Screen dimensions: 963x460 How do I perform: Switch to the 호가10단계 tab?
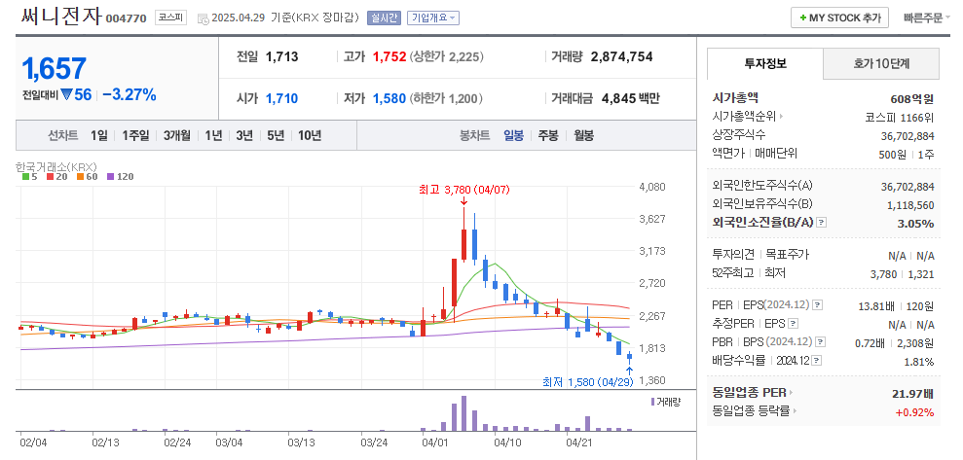881,64
